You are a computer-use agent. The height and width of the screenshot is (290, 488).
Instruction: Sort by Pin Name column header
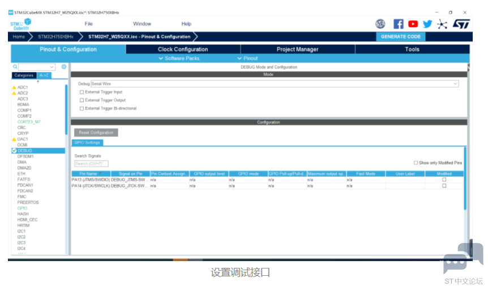click(91, 174)
